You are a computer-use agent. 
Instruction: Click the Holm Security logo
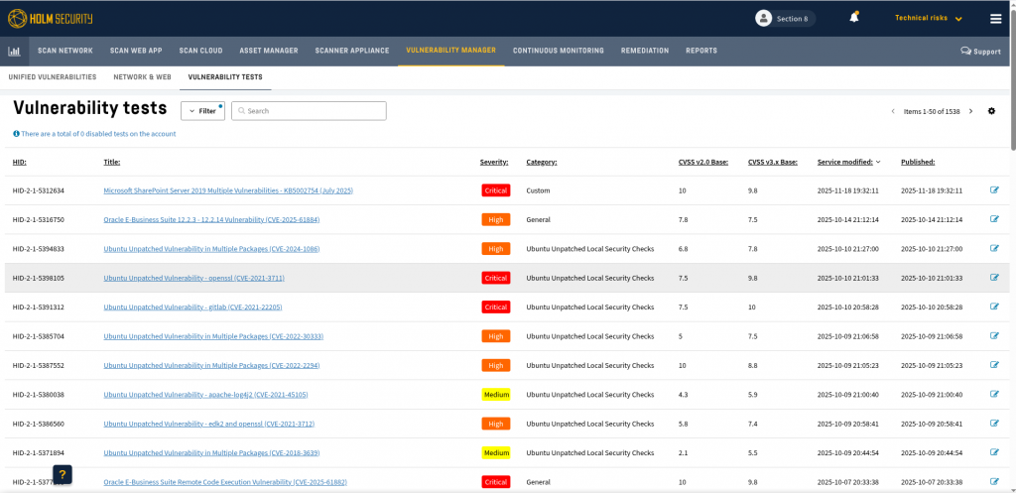[x=50, y=18]
